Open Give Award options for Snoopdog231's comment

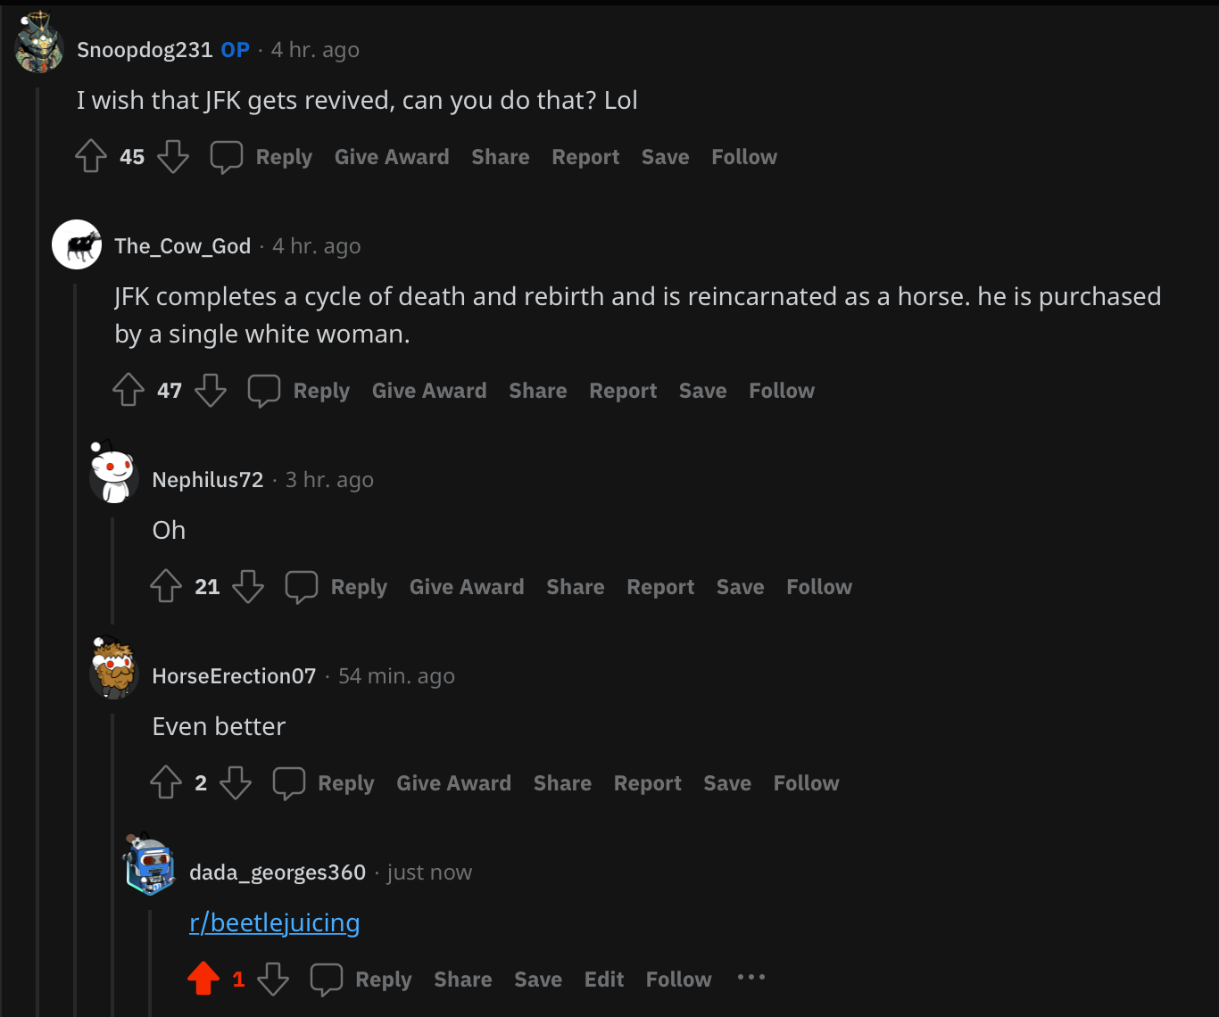[x=392, y=157]
